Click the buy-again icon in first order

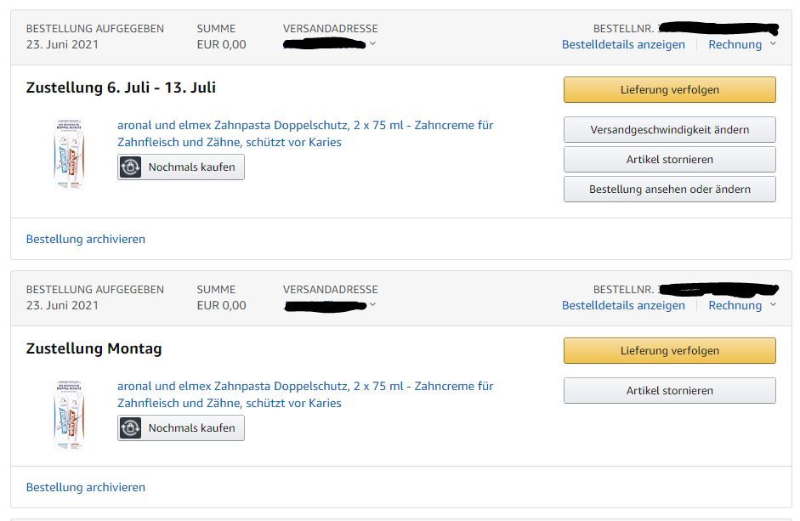tap(130, 167)
